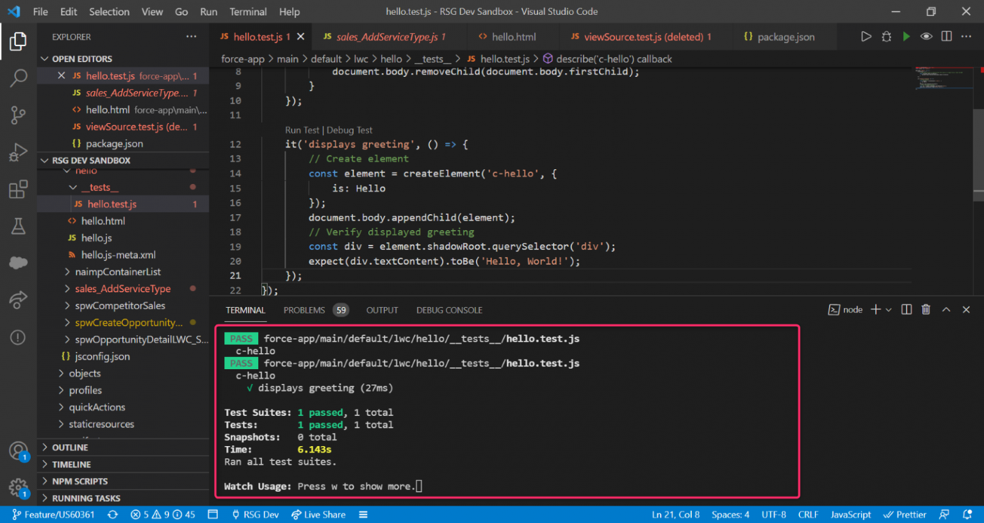Create a new terminal with the plus icon

pos(874,309)
